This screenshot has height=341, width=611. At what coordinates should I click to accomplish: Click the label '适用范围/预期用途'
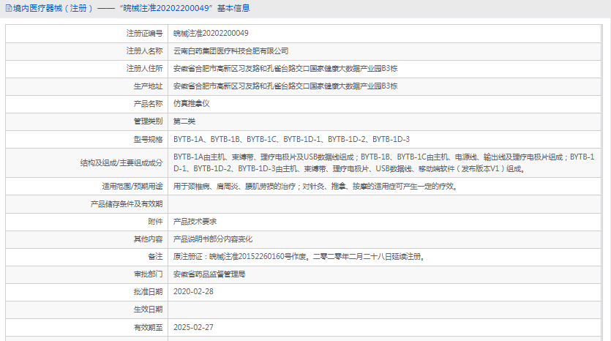132,187
